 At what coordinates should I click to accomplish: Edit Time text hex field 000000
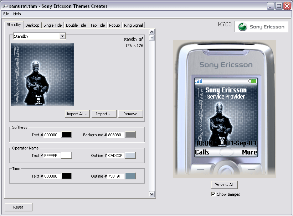tap(52, 176)
